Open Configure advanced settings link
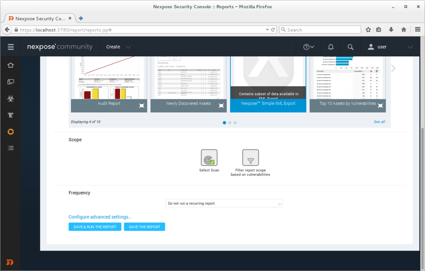 [100, 217]
